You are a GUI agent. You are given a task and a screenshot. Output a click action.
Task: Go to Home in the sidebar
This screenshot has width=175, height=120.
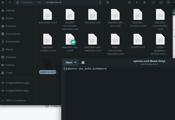click(17, 18)
